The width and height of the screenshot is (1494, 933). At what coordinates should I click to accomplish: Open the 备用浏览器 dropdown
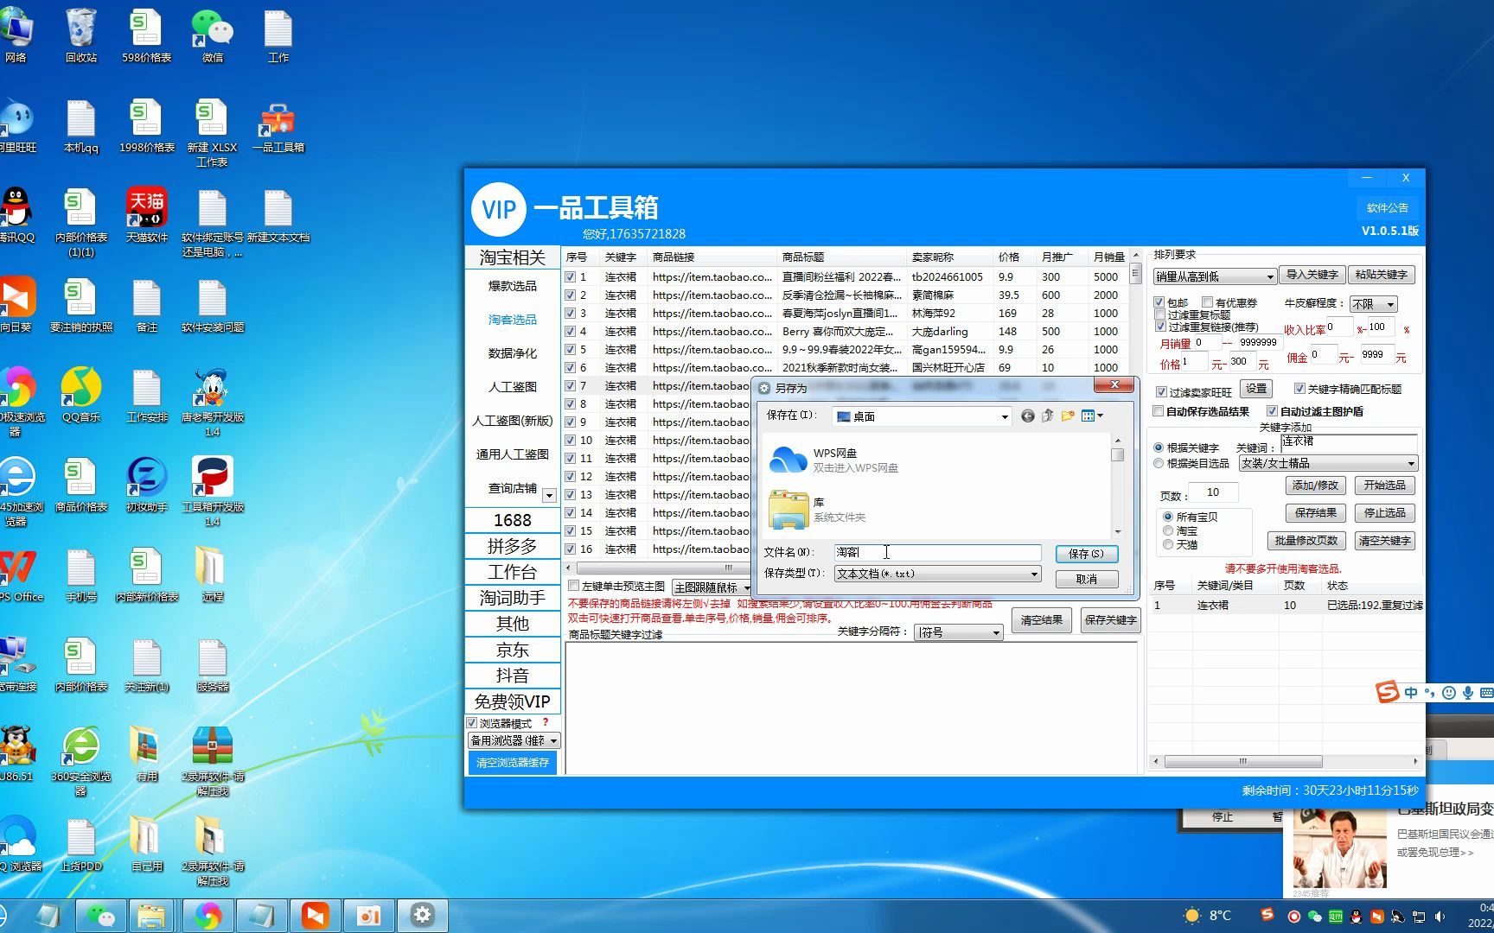tap(514, 741)
